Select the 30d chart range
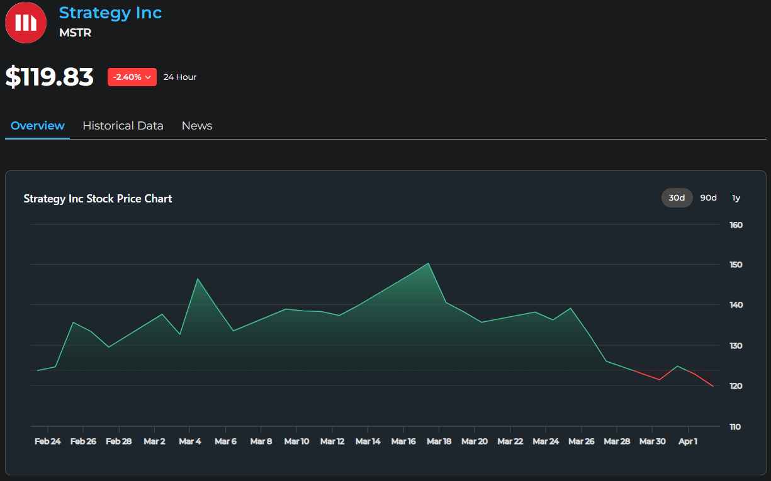Image resolution: width=771 pixels, height=481 pixels. pyautogui.click(x=677, y=198)
